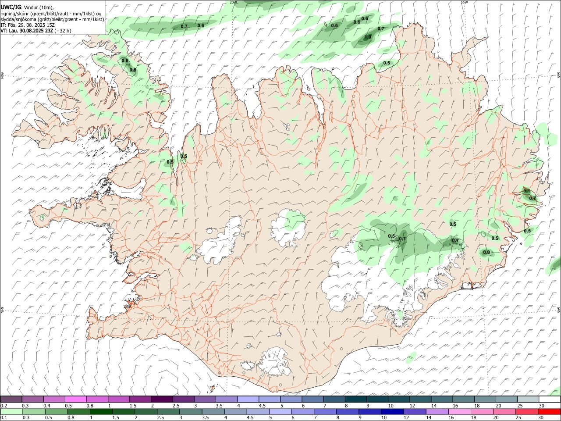Image resolution: width=561 pixels, height=421 pixels.
Task: Select the '0.2' label in the upper legend
Action: coord(4,406)
